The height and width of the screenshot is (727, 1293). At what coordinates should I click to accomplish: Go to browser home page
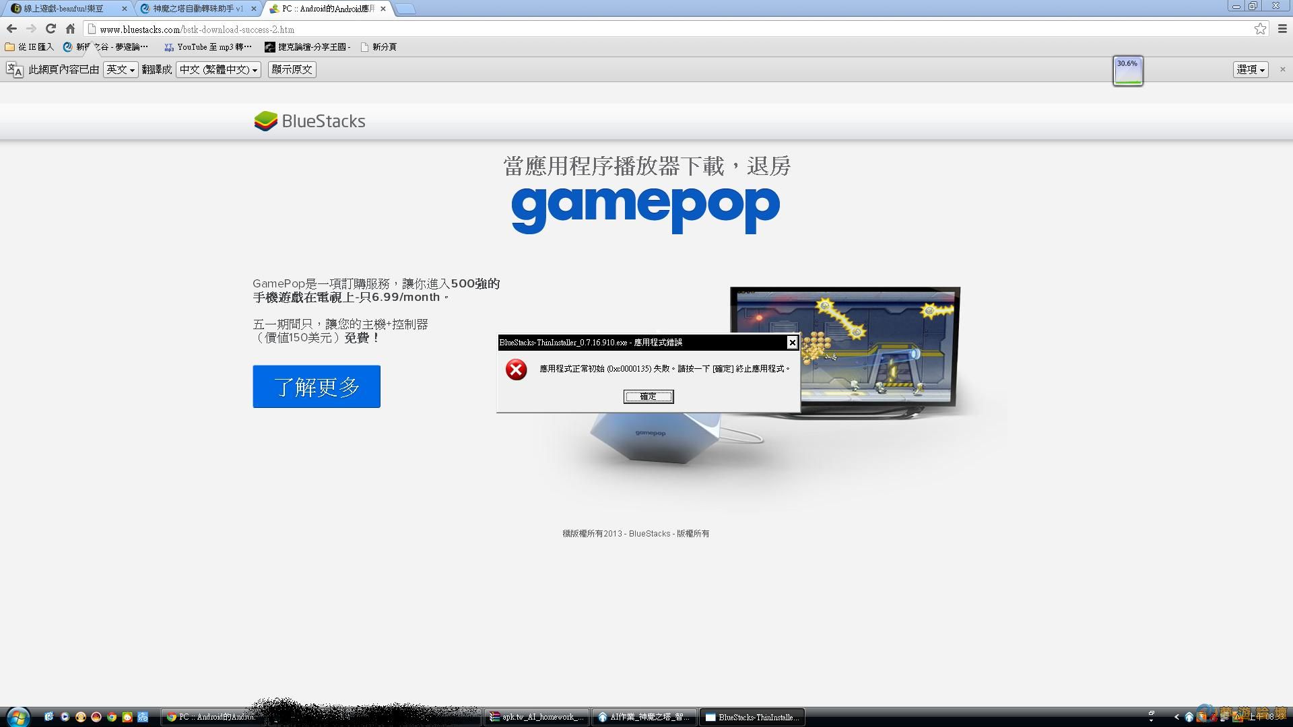(70, 28)
